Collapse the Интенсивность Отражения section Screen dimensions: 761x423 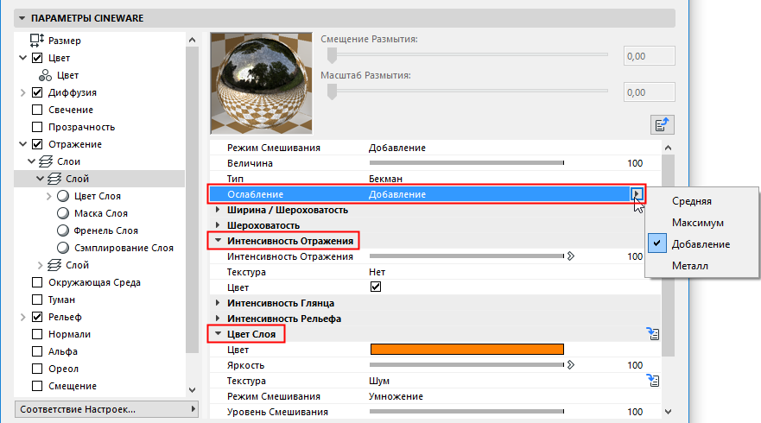pyautogui.click(x=218, y=240)
